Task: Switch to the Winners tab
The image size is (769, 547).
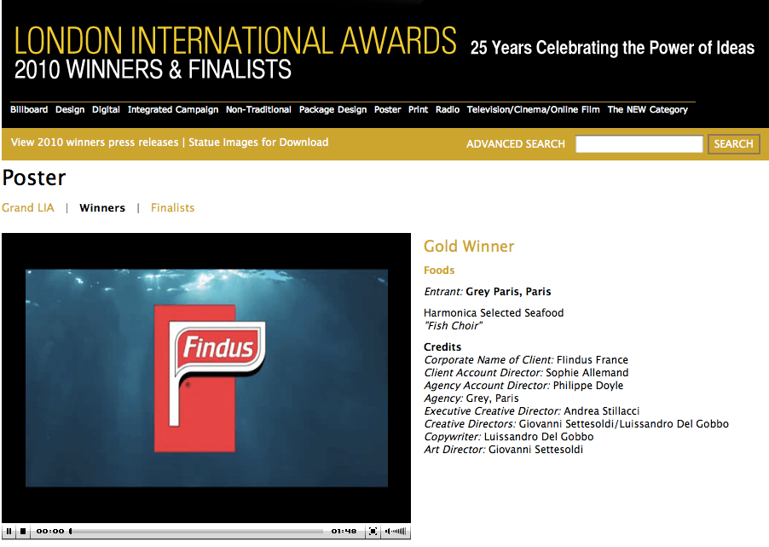Action: pyautogui.click(x=102, y=207)
